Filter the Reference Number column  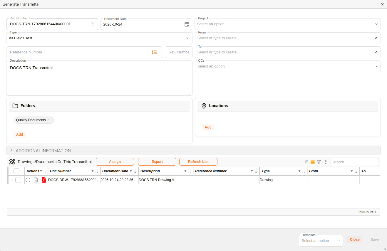pyautogui.click(x=252, y=171)
